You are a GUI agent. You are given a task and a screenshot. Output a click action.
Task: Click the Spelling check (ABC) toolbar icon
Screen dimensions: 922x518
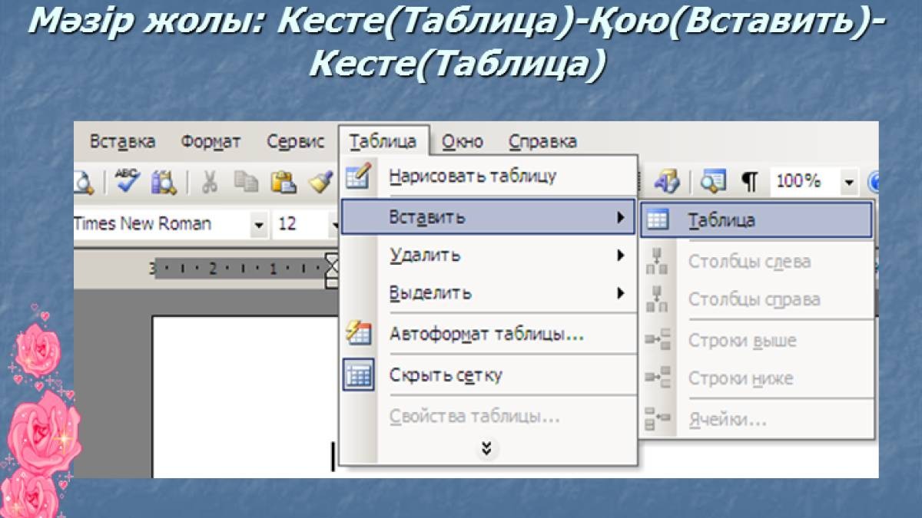click(128, 181)
